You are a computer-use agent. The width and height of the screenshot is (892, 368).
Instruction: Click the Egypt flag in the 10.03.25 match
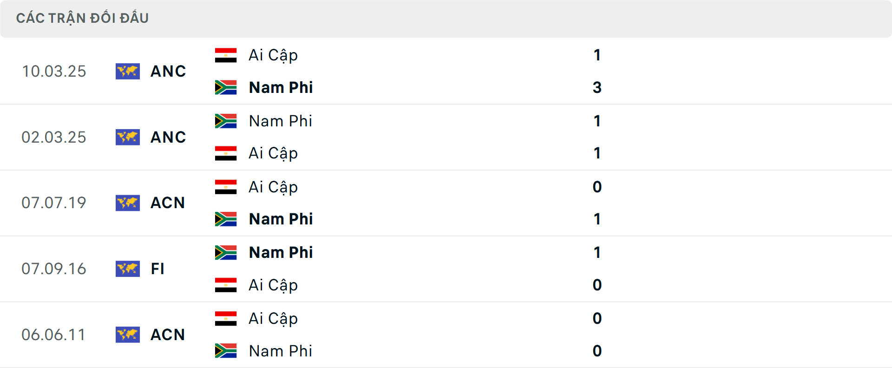226,55
